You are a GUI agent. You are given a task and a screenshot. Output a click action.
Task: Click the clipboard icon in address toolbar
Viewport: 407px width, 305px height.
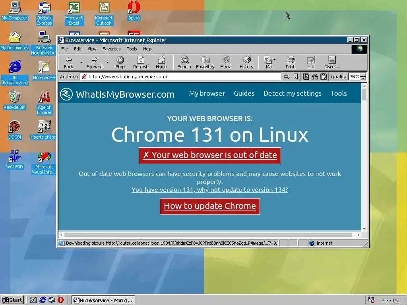[x=324, y=77]
